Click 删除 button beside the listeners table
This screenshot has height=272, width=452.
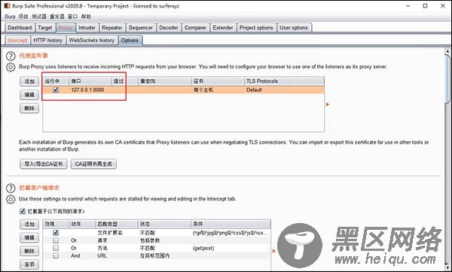click(x=29, y=108)
